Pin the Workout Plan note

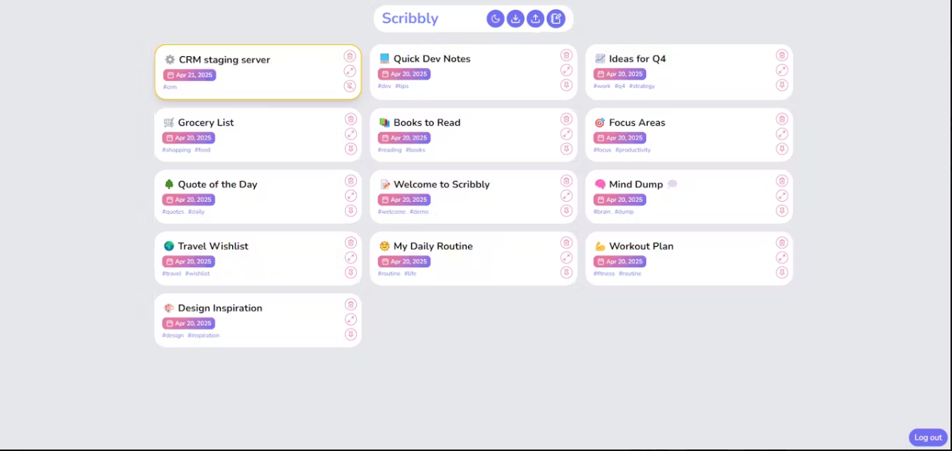[x=782, y=273]
